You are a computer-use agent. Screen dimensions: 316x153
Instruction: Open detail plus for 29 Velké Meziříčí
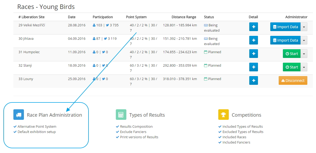253,27
